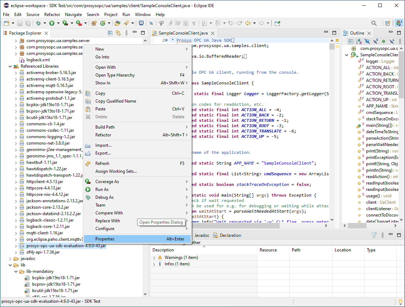
Task: Choose Properties from the context menu
Action: point(105,239)
